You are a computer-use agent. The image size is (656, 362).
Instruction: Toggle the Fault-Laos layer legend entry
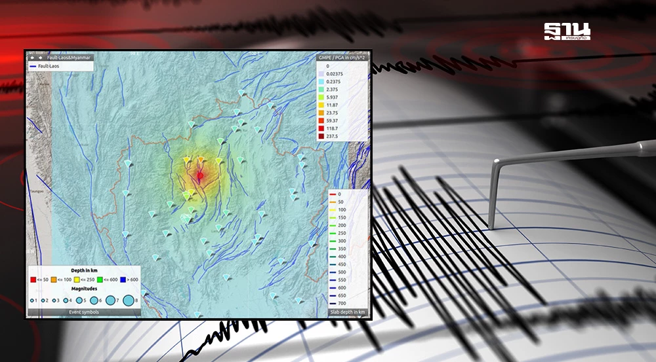click(x=49, y=66)
